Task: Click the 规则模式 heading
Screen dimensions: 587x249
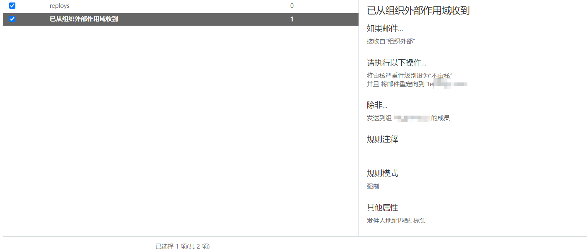Action: [382, 174]
